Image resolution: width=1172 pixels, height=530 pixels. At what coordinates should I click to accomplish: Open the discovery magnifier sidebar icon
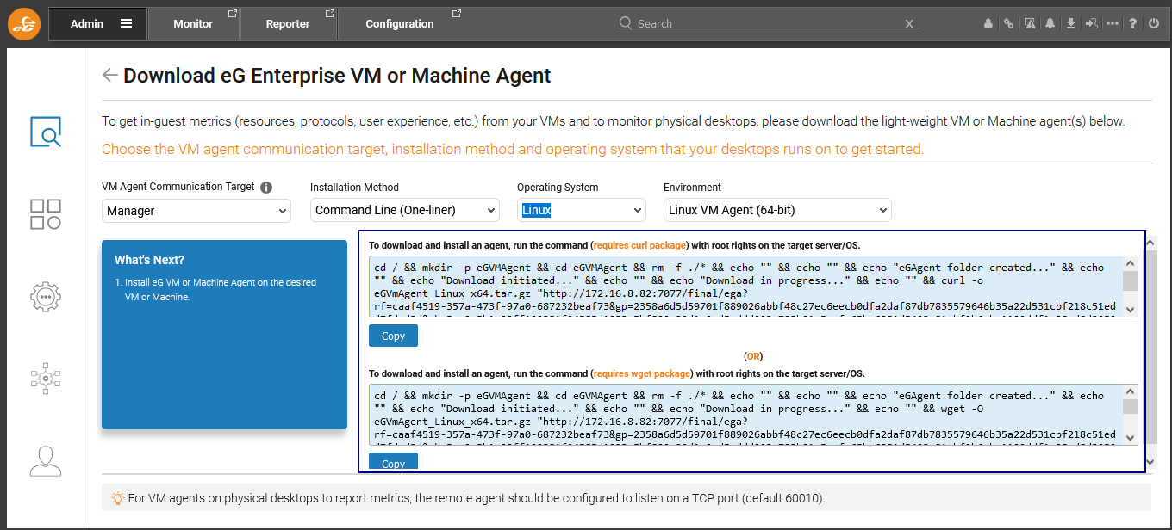click(46, 132)
